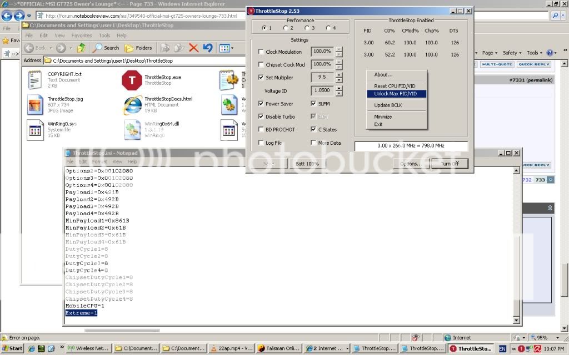Select the ThrottleStopDocs.html file icon
The height and width of the screenshot is (355, 569).
[132, 104]
